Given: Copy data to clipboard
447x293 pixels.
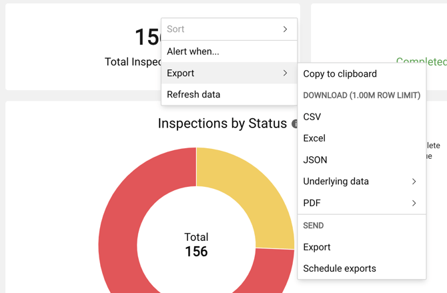Looking at the screenshot, I should [362, 74].
